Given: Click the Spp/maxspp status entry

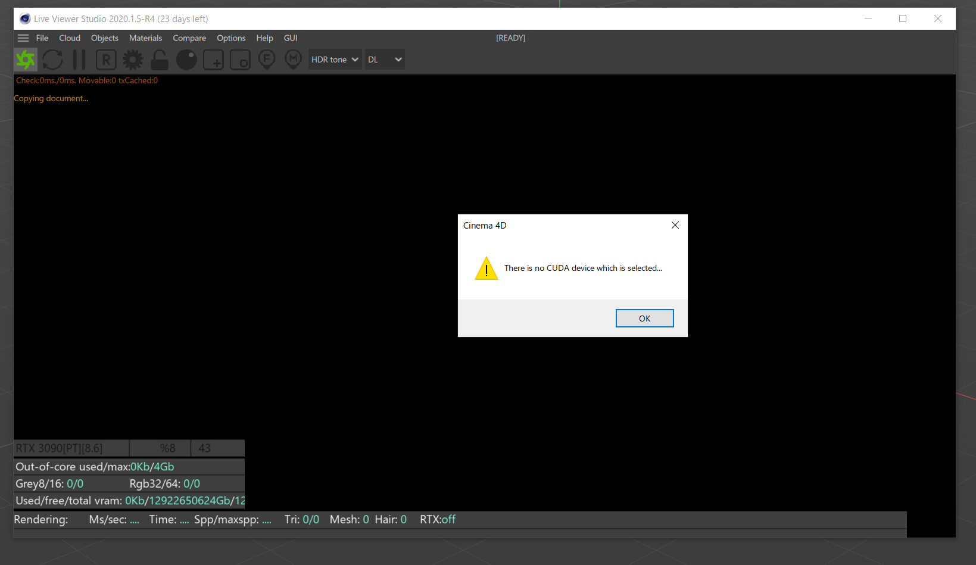Looking at the screenshot, I should [233, 520].
